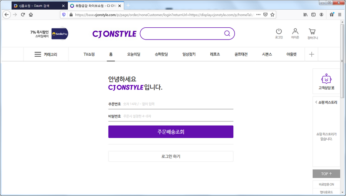346x196 pixels.
Task: Open Firefox account icon
Action: [321, 15]
